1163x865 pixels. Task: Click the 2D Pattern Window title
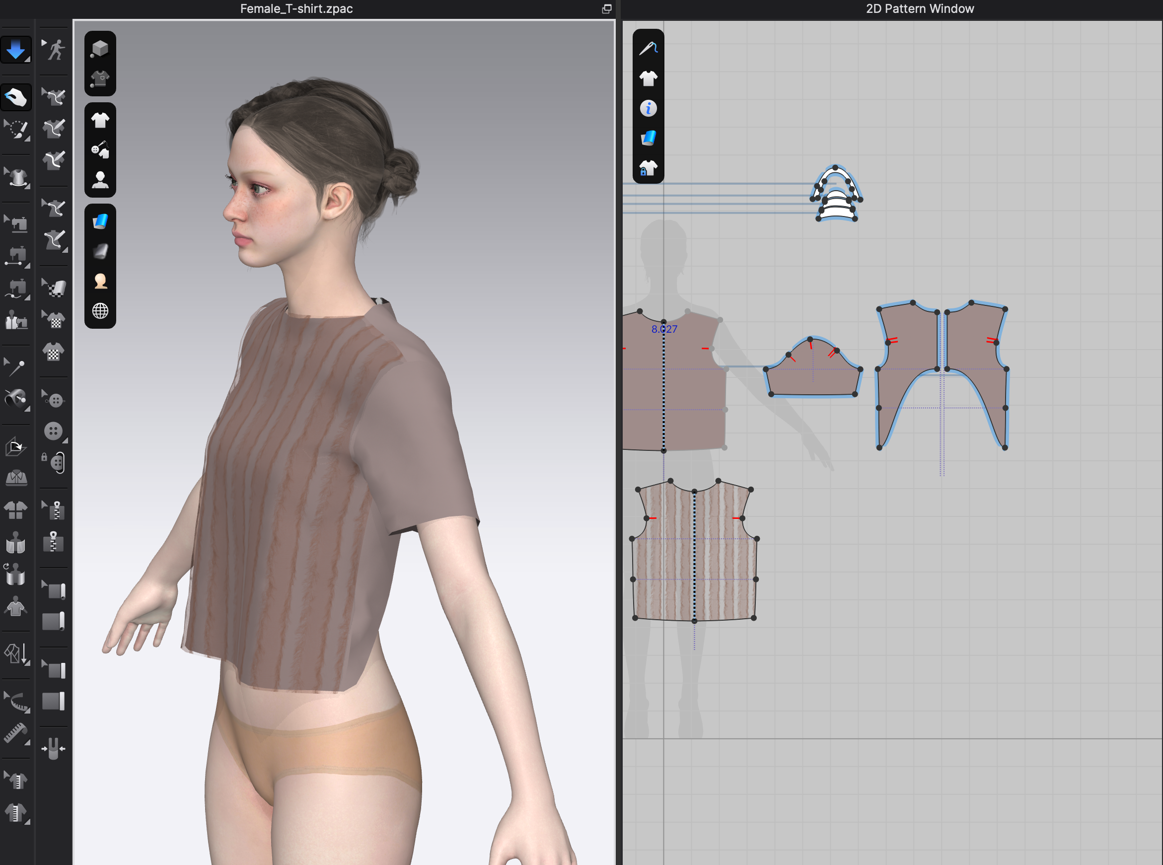click(920, 9)
